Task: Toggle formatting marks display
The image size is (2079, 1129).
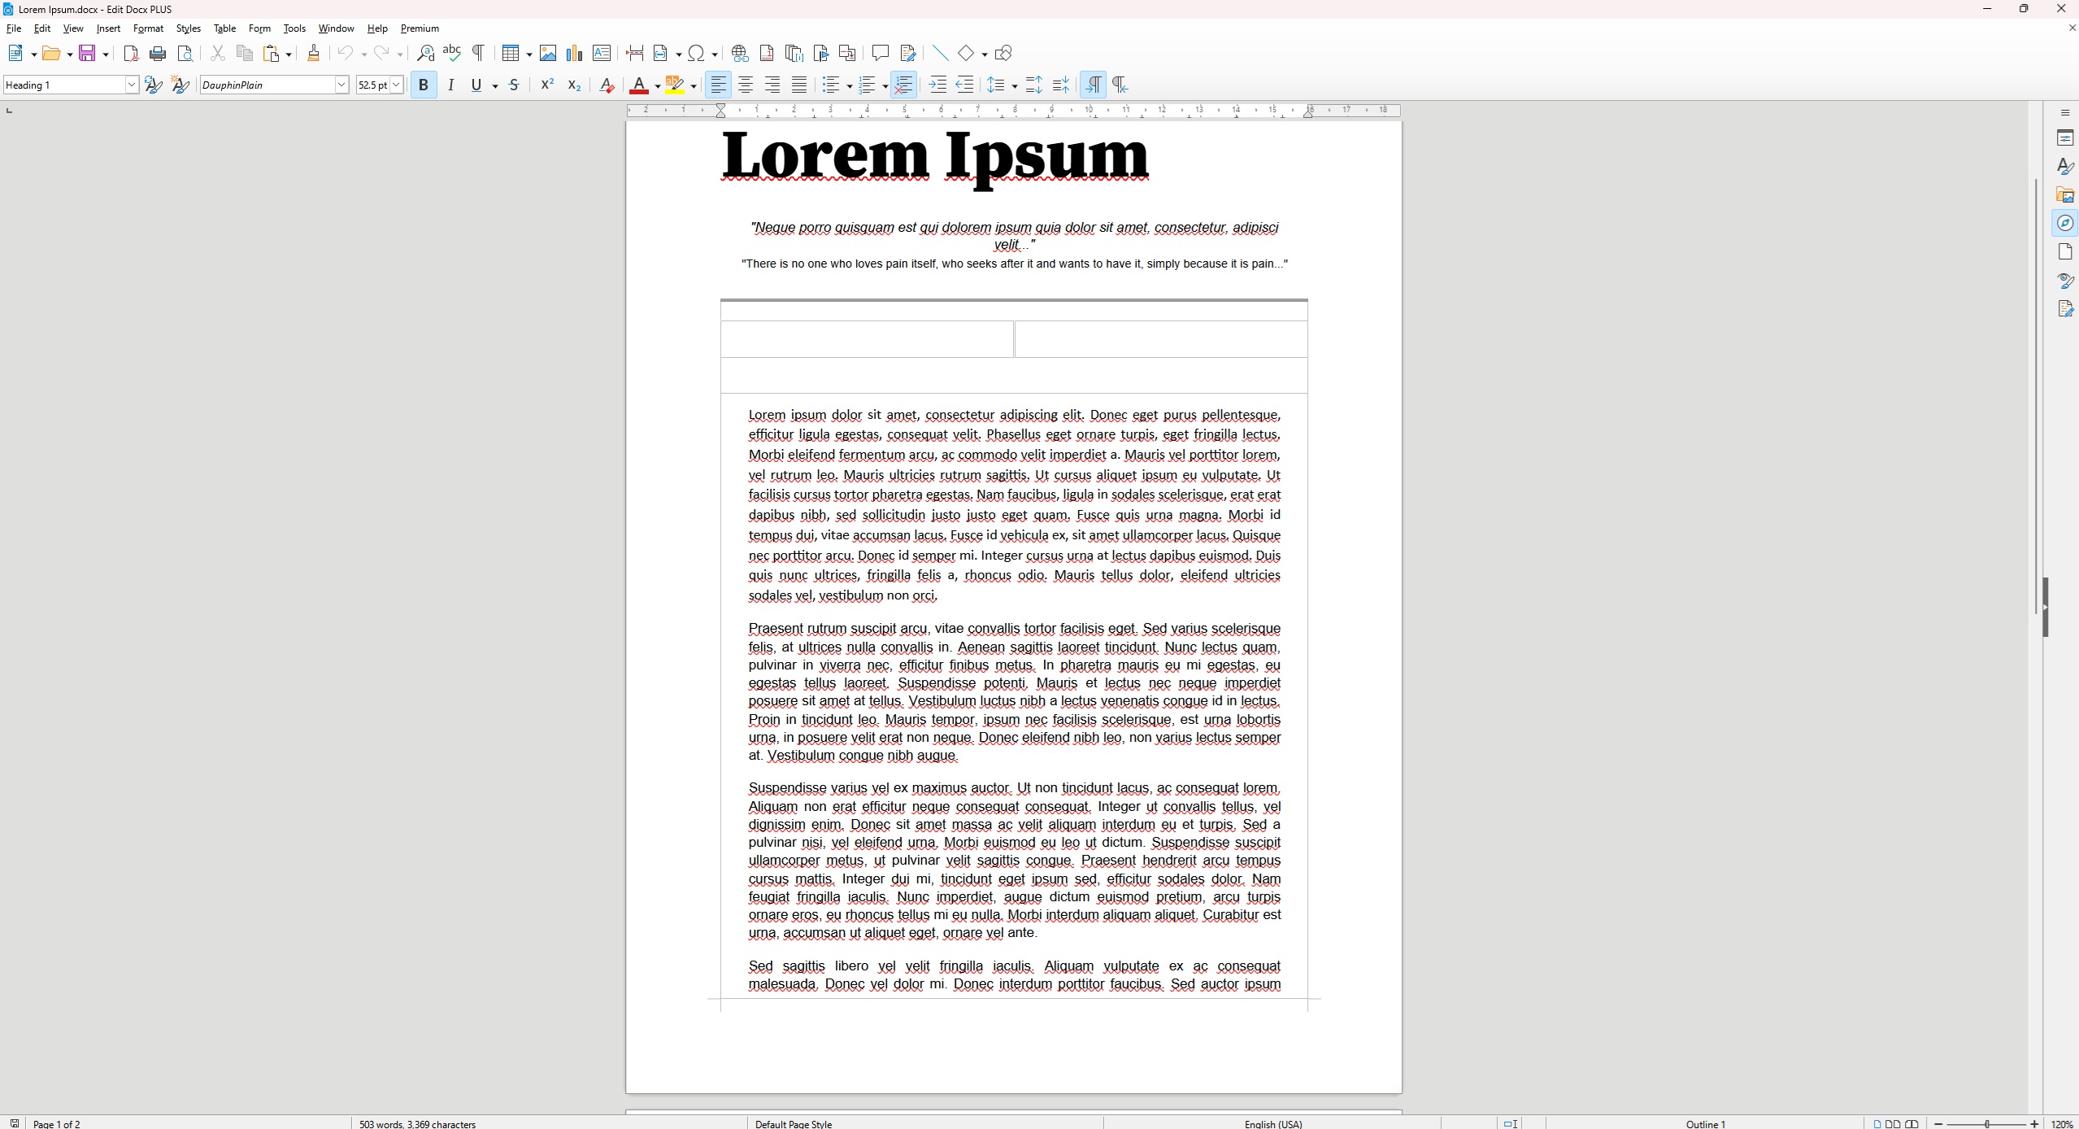Action: [479, 54]
